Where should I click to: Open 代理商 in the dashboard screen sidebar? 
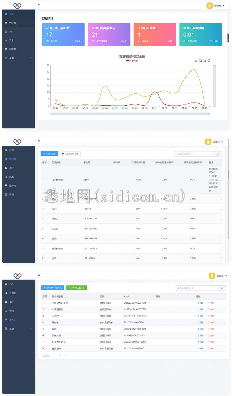(x=18, y=23)
